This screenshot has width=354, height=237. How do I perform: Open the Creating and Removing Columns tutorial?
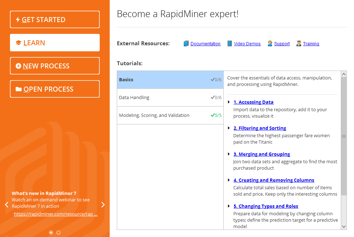(274, 180)
